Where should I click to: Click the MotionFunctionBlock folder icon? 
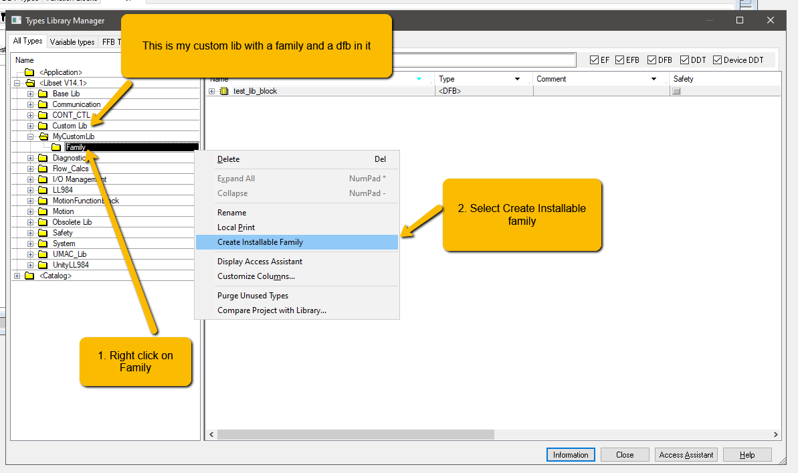pyautogui.click(x=43, y=201)
